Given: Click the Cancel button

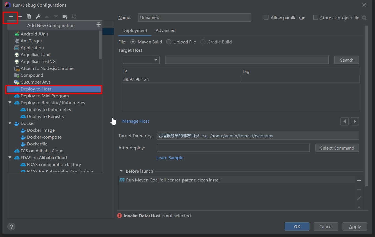Looking at the screenshot, I should pyautogui.click(x=326, y=227).
